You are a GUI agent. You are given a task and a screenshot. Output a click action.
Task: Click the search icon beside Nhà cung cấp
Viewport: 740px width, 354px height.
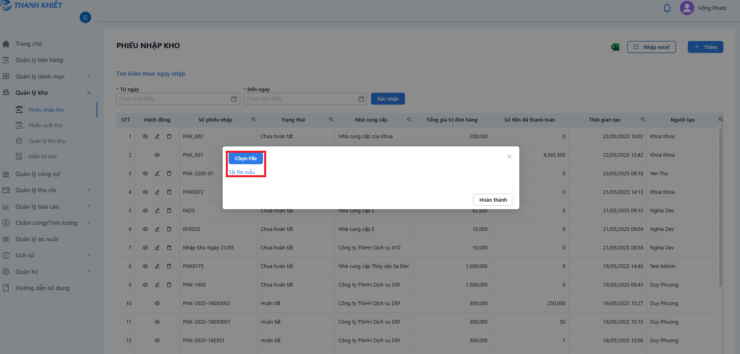click(x=409, y=120)
